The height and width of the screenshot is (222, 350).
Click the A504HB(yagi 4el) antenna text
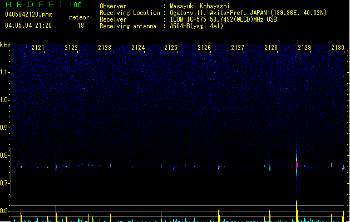196,26
